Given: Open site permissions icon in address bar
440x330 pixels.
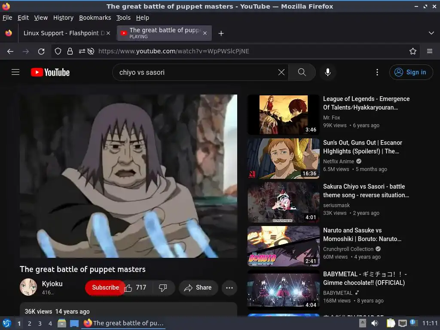Looking at the screenshot, I should (82, 51).
